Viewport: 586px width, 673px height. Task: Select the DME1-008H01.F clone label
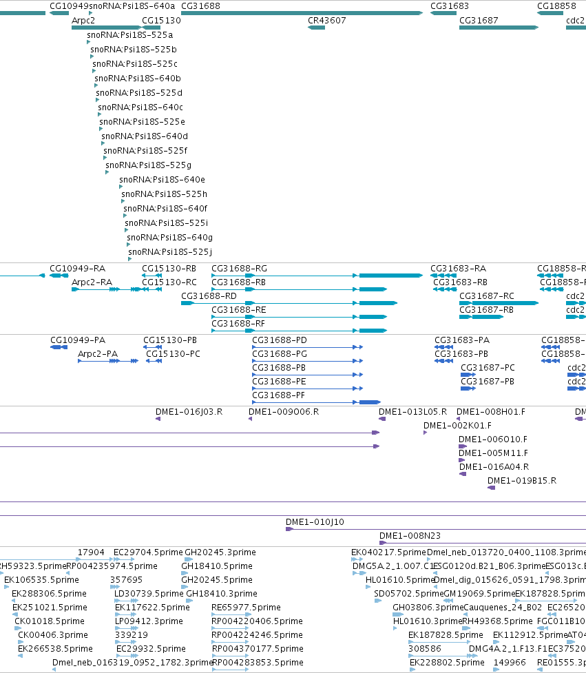[491, 412]
